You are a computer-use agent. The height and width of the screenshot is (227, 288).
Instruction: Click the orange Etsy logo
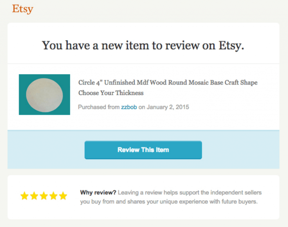coord(22,9)
